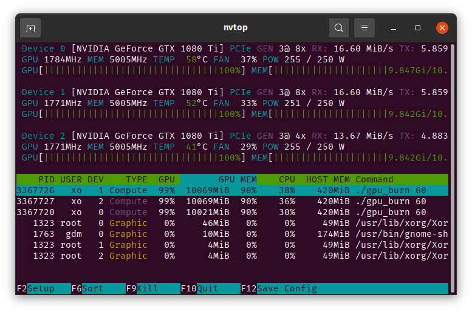This screenshot has width=472, height=312.
Task: Open a new terminal tab
Action: pos(30,28)
